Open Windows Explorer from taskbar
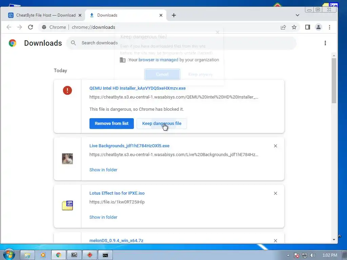 click(x=27, y=255)
